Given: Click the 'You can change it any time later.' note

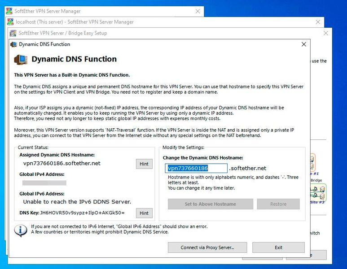Looking at the screenshot, I should (x=202, y=188).
